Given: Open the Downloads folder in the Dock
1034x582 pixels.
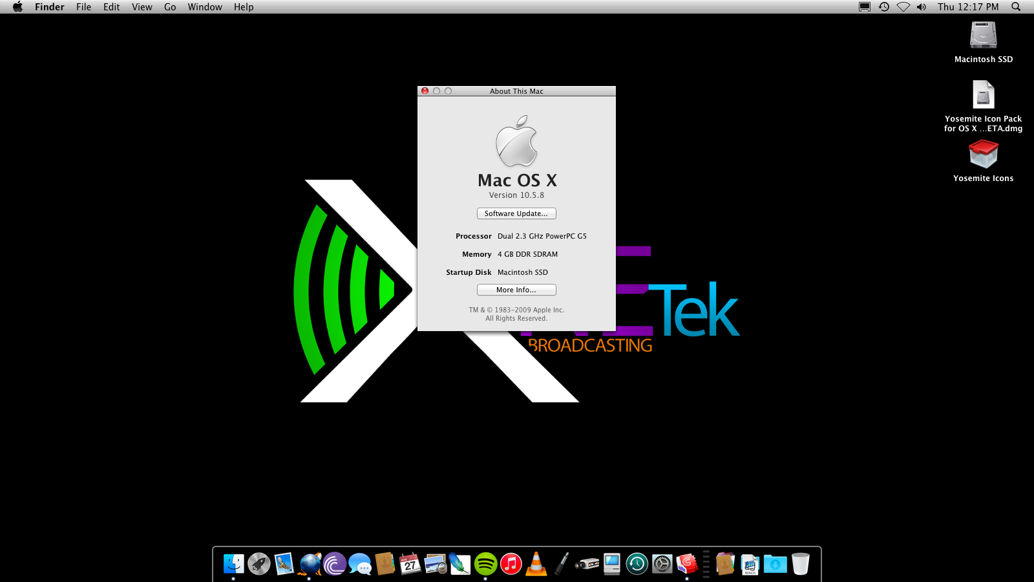Looking at the screenshot, I should [775, 564].
